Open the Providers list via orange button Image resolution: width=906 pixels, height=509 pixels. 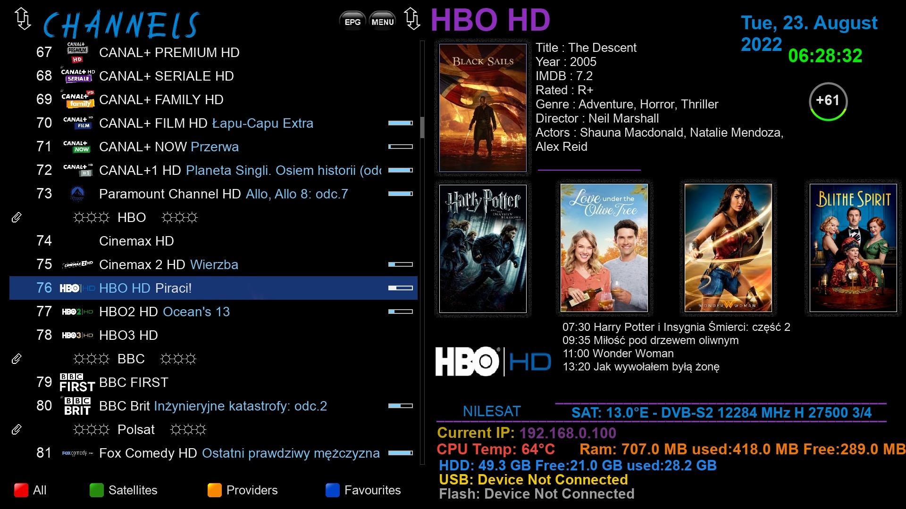click(243, 490)
